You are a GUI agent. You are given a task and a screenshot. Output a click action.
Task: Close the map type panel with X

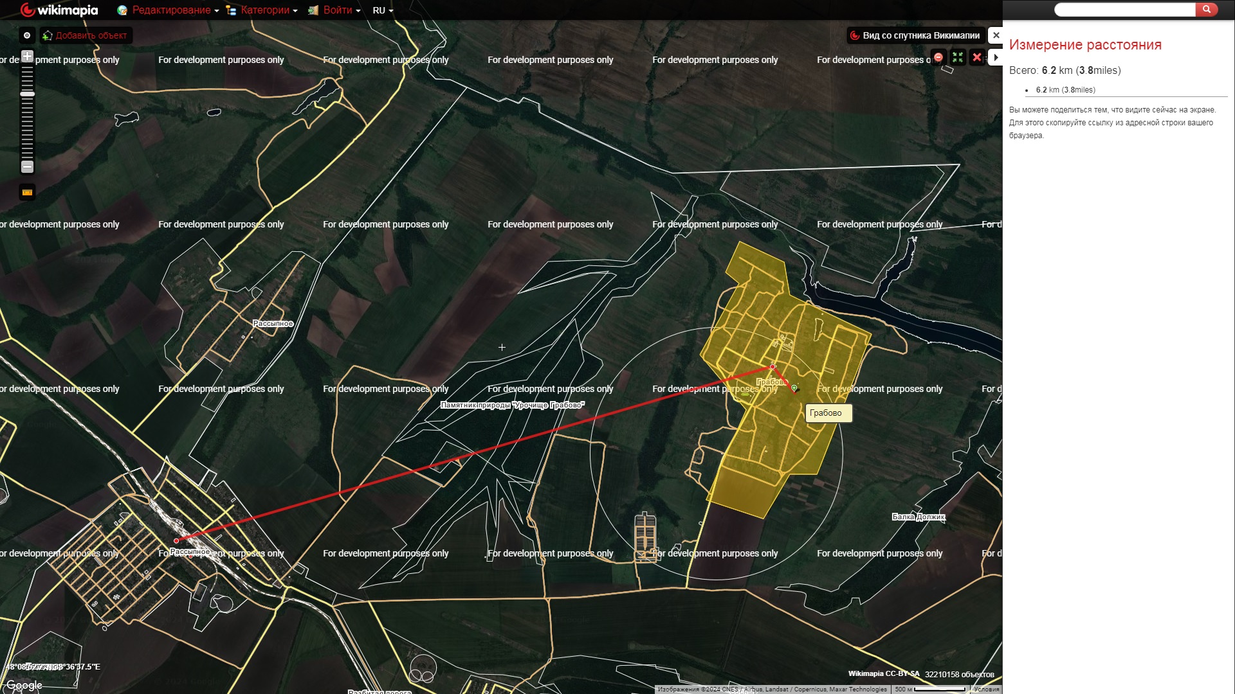pos(996,35)
